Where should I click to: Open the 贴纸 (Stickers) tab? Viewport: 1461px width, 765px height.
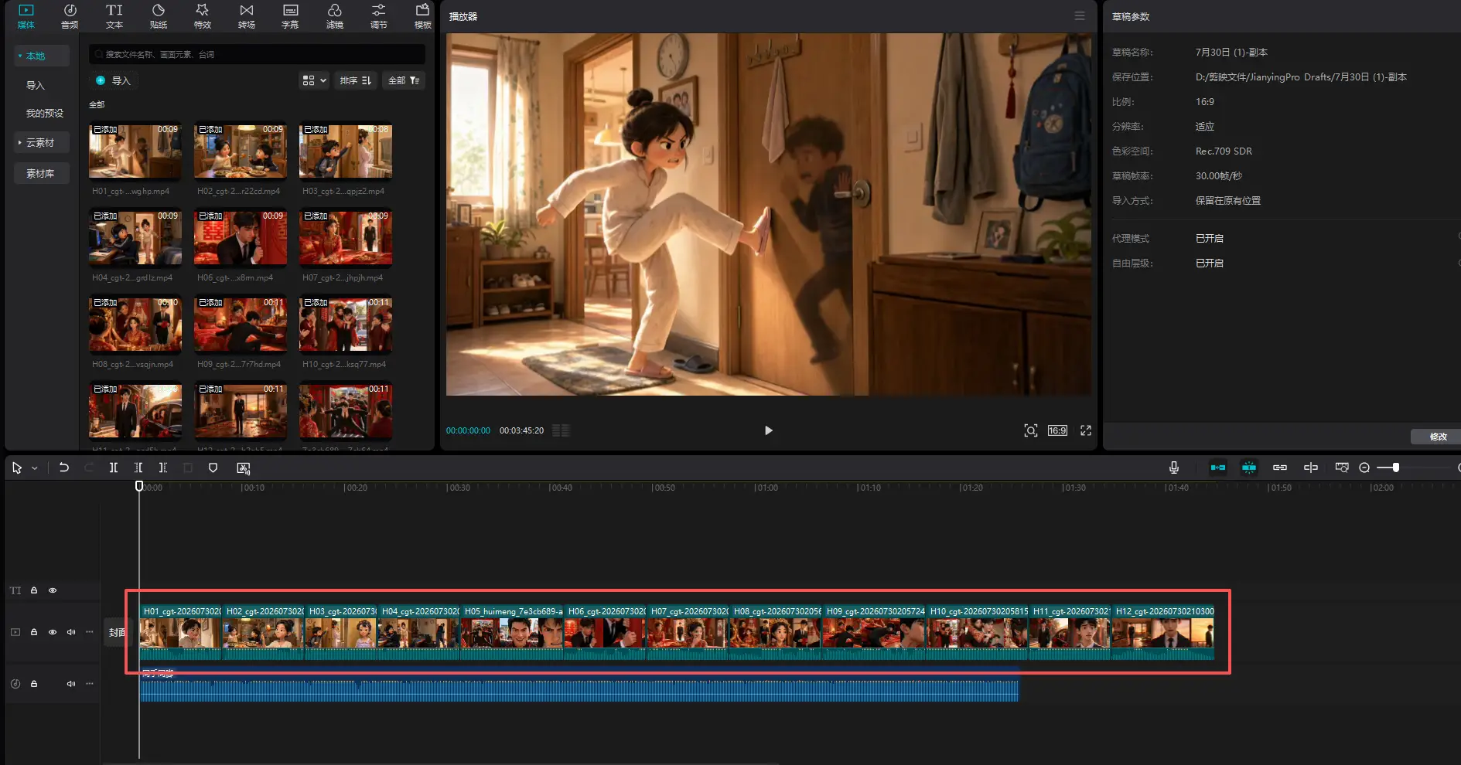coord(159,16)
